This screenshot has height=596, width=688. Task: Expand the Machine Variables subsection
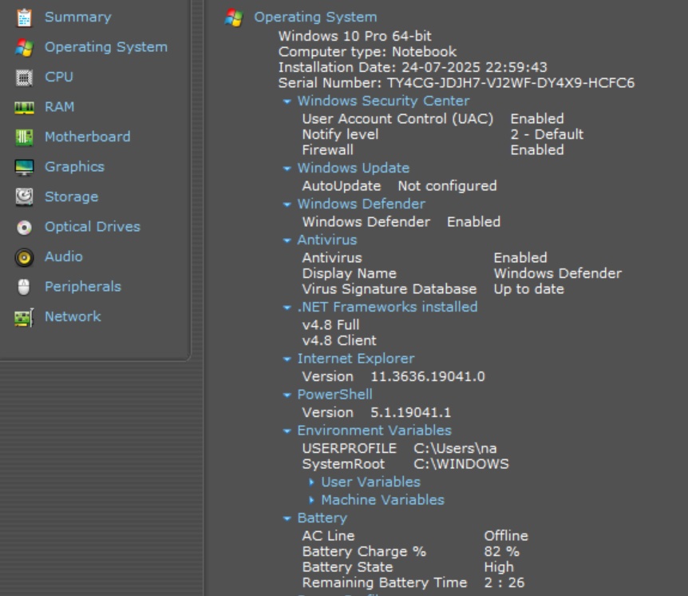[x=312, y=500]
